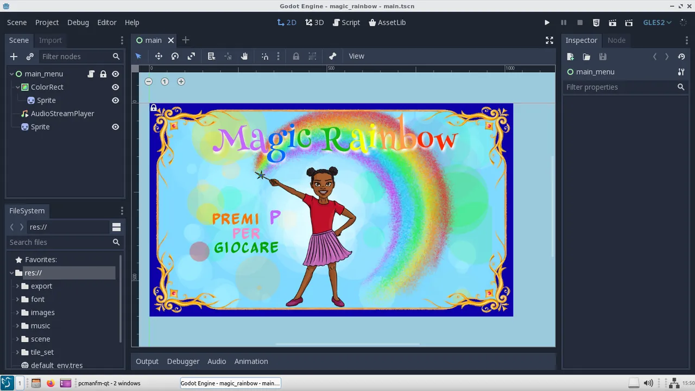
Task: Switch to the Node tab in Inspector
Action: tap(616, 40)
